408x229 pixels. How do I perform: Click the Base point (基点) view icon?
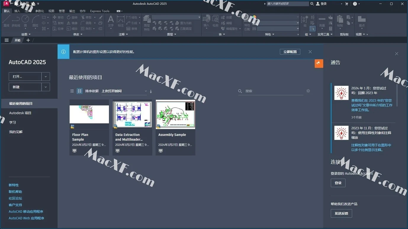pyautogui.click(x=362, y=21)
